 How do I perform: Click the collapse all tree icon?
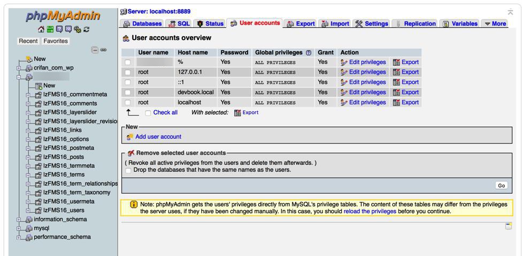pos(95,50)
